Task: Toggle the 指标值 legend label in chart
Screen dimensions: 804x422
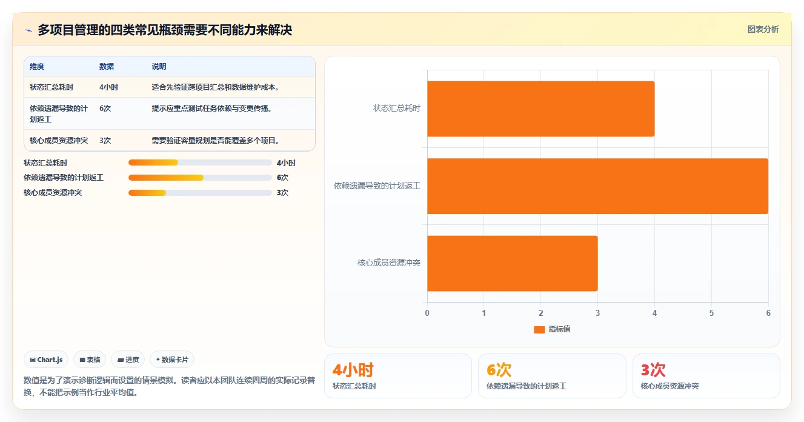Action: 559,329
